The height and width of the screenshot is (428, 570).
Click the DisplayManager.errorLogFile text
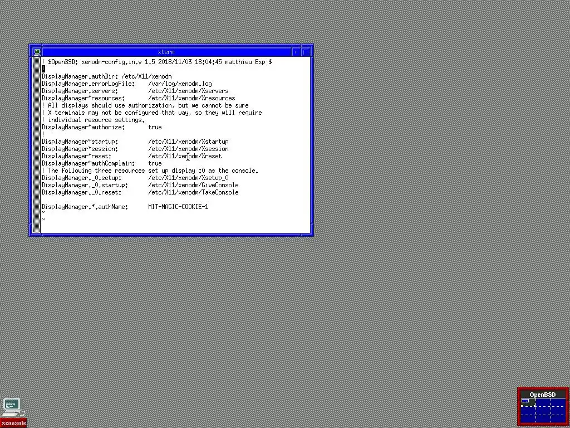tap(88, 84)
